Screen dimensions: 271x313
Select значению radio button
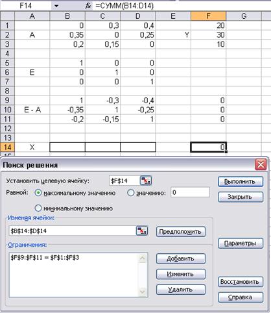coord(131,193)
